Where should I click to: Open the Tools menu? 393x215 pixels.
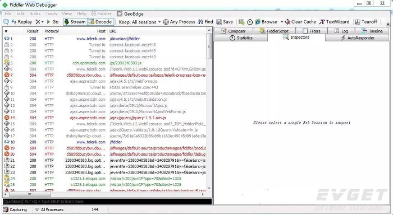pyautogui.click(x=51, y=13)
